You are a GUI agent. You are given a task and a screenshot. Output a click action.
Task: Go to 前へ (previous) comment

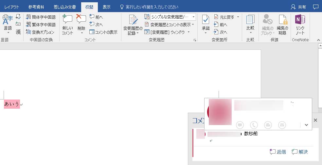click(x=96, y=17)
